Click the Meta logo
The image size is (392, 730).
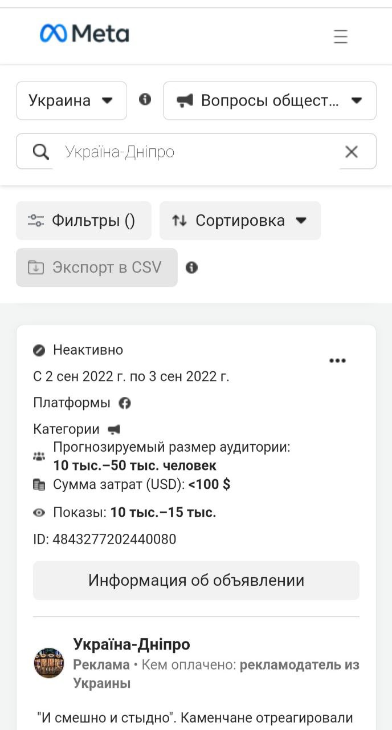84,34
